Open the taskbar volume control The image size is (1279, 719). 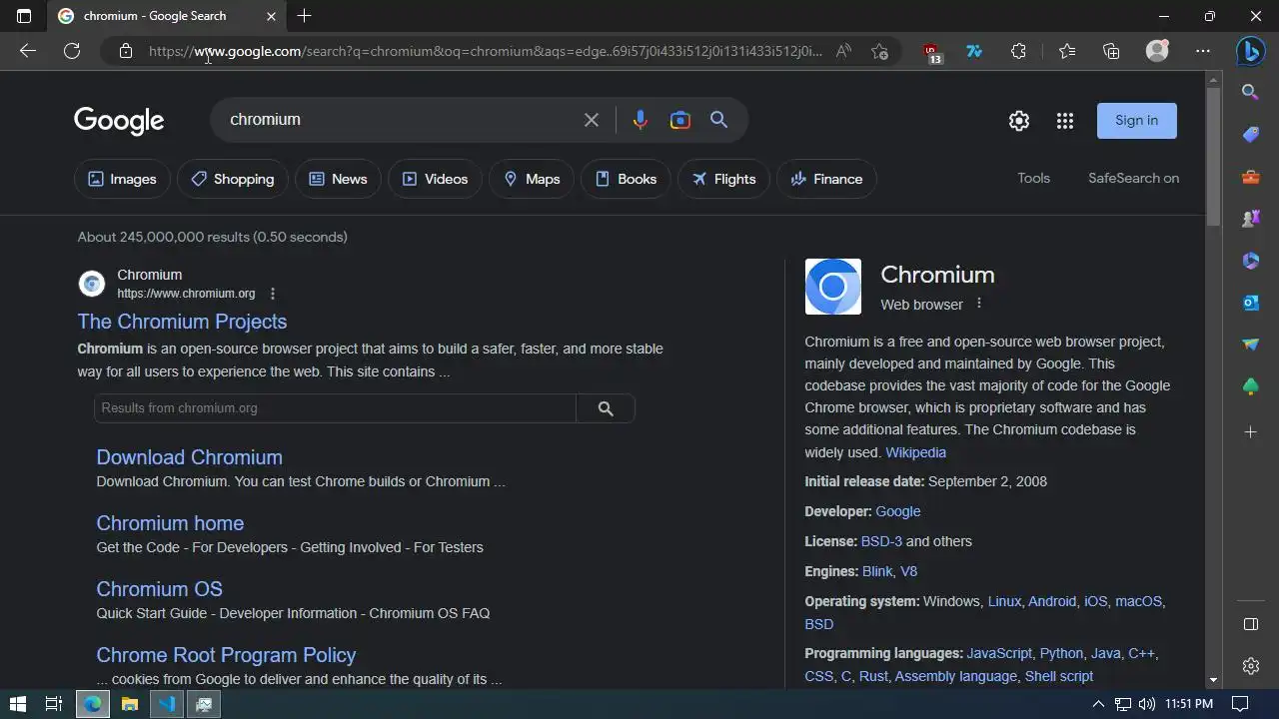click(1146, 704)
